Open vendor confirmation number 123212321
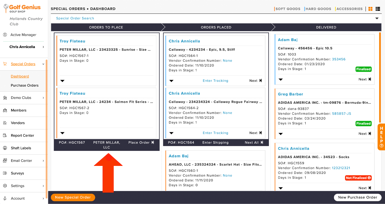 tap(341, 168)
